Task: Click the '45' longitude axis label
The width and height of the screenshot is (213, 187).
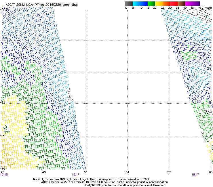Action: pyautogui.click(x=2, y=172)
